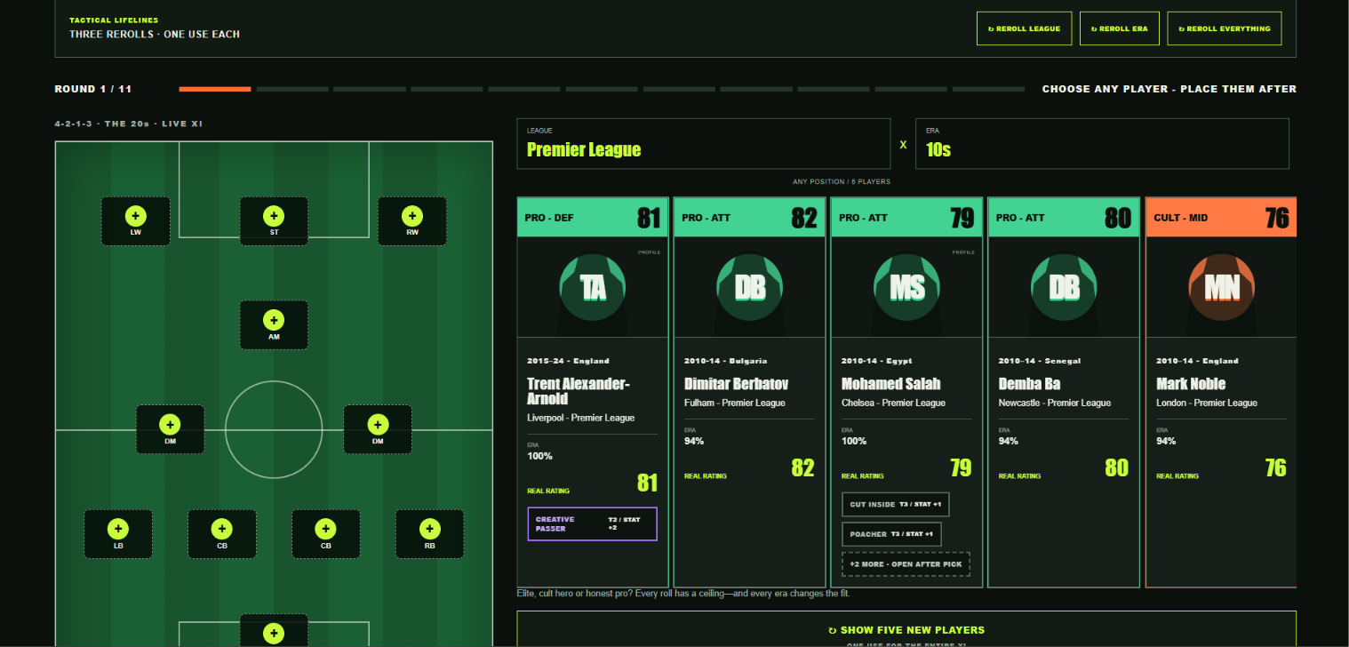
Task: Open the Cut Inside trait badge
Action: (896, 504)
